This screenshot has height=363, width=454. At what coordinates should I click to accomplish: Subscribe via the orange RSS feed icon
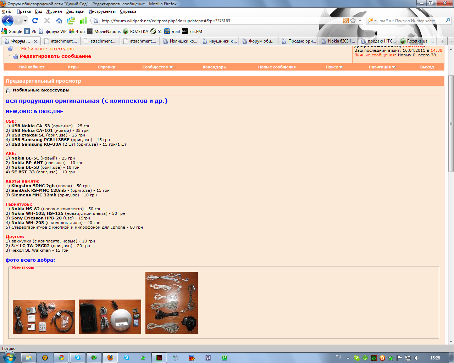point(346,21)
